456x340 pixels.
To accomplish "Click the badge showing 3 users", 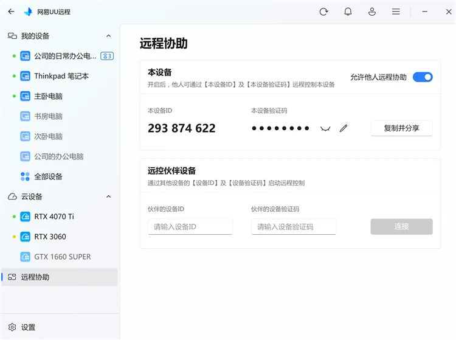I will tap(107, 56).
